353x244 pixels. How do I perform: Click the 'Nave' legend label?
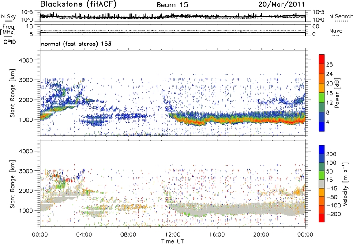[x=336, y=30]
